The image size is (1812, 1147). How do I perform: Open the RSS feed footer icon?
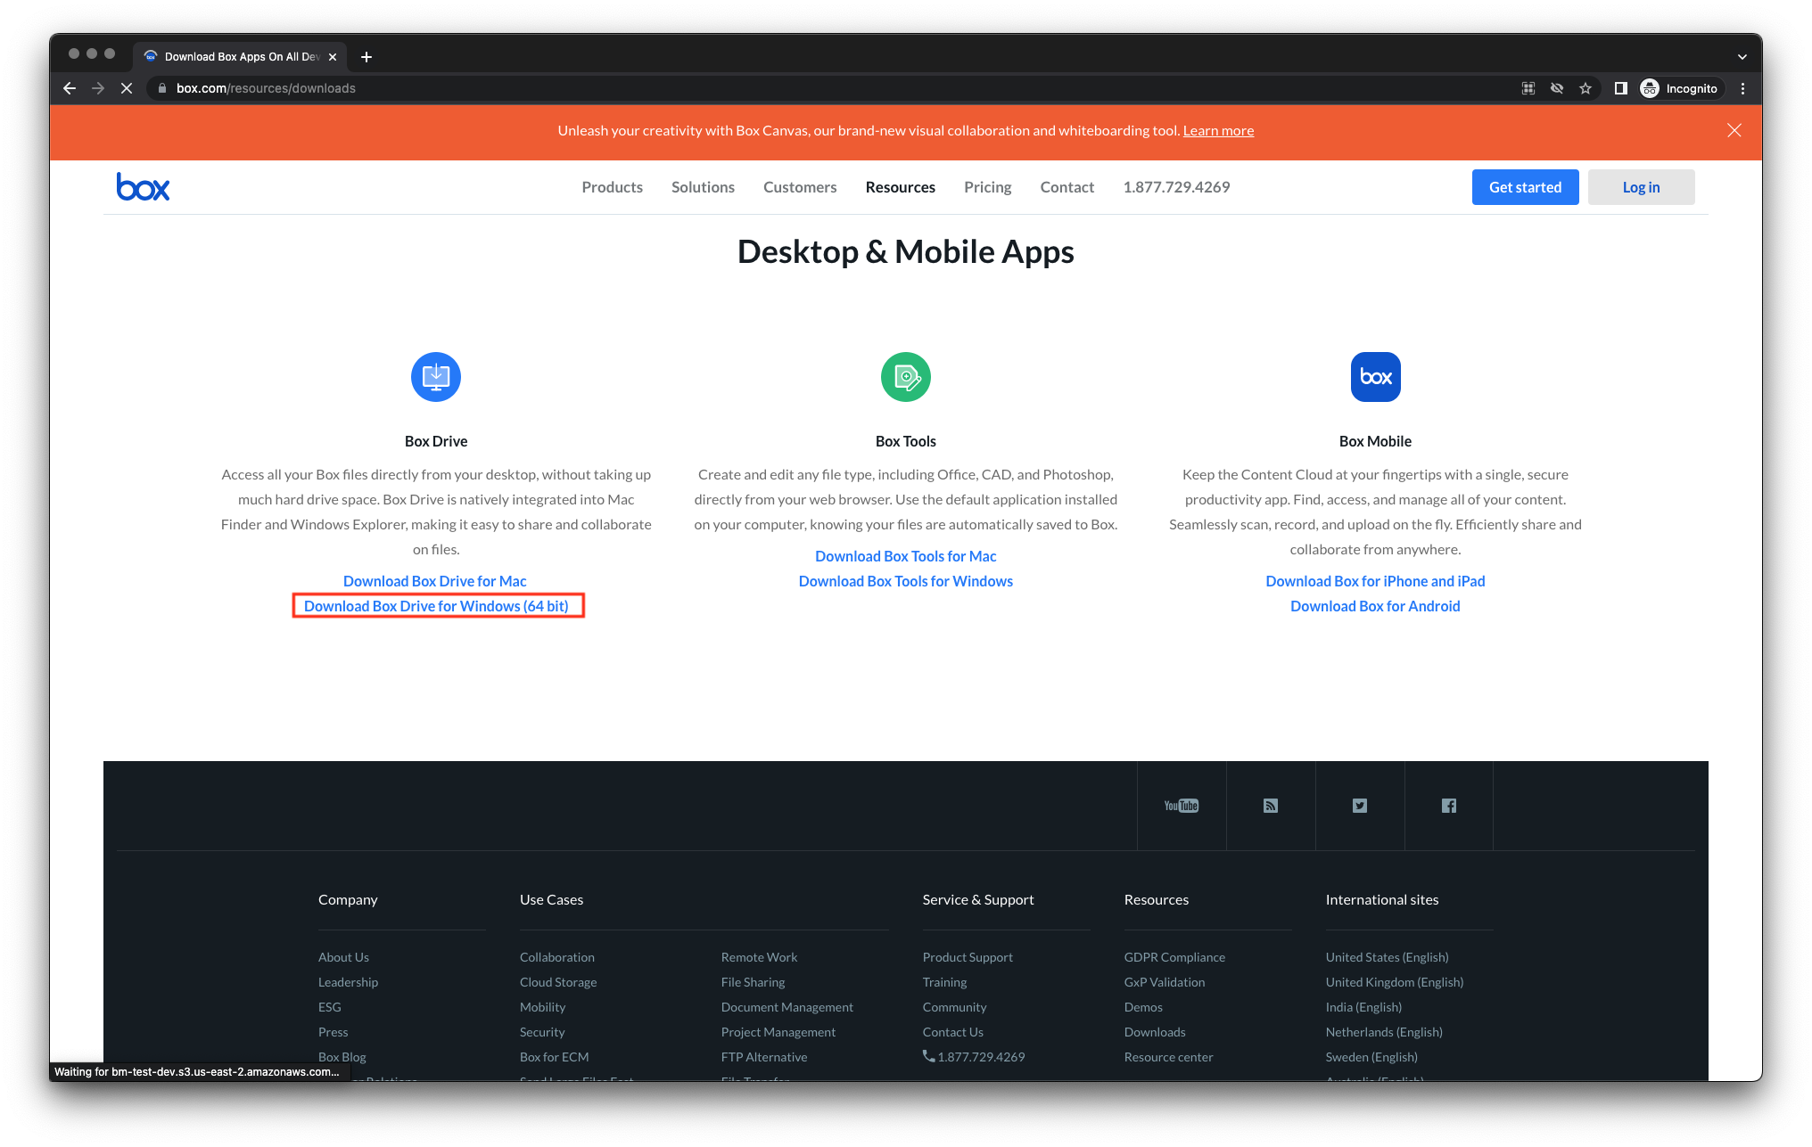pos(1271,806)
